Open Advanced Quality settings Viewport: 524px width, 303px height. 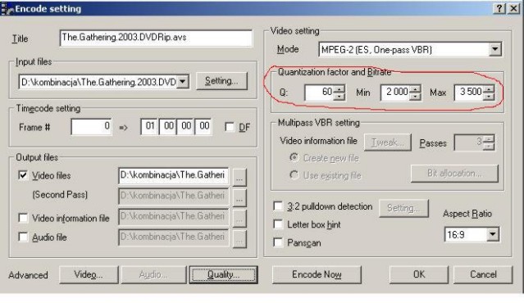tap(224, 274)
